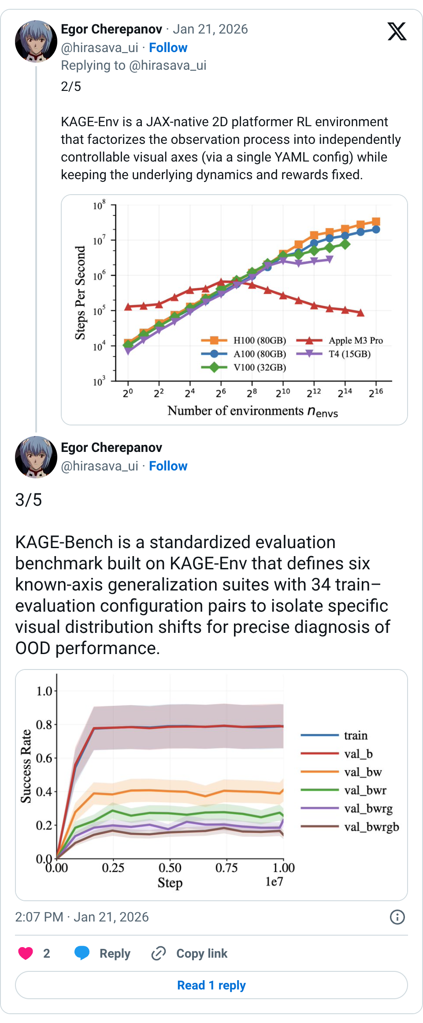Screen dimensions: 423x1023
Task: Open the first tweet's profile avatar
Action: 36,41
